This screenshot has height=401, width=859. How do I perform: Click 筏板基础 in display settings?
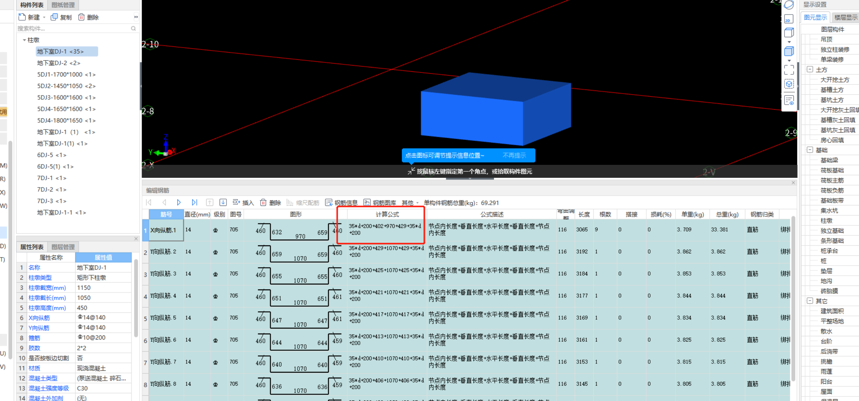pos(832,170)
